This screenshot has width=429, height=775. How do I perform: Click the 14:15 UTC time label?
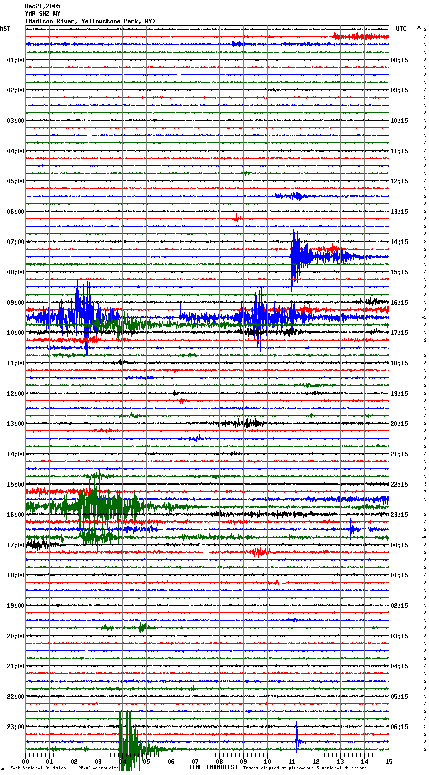pyautogui.click(x=399, y=242)
